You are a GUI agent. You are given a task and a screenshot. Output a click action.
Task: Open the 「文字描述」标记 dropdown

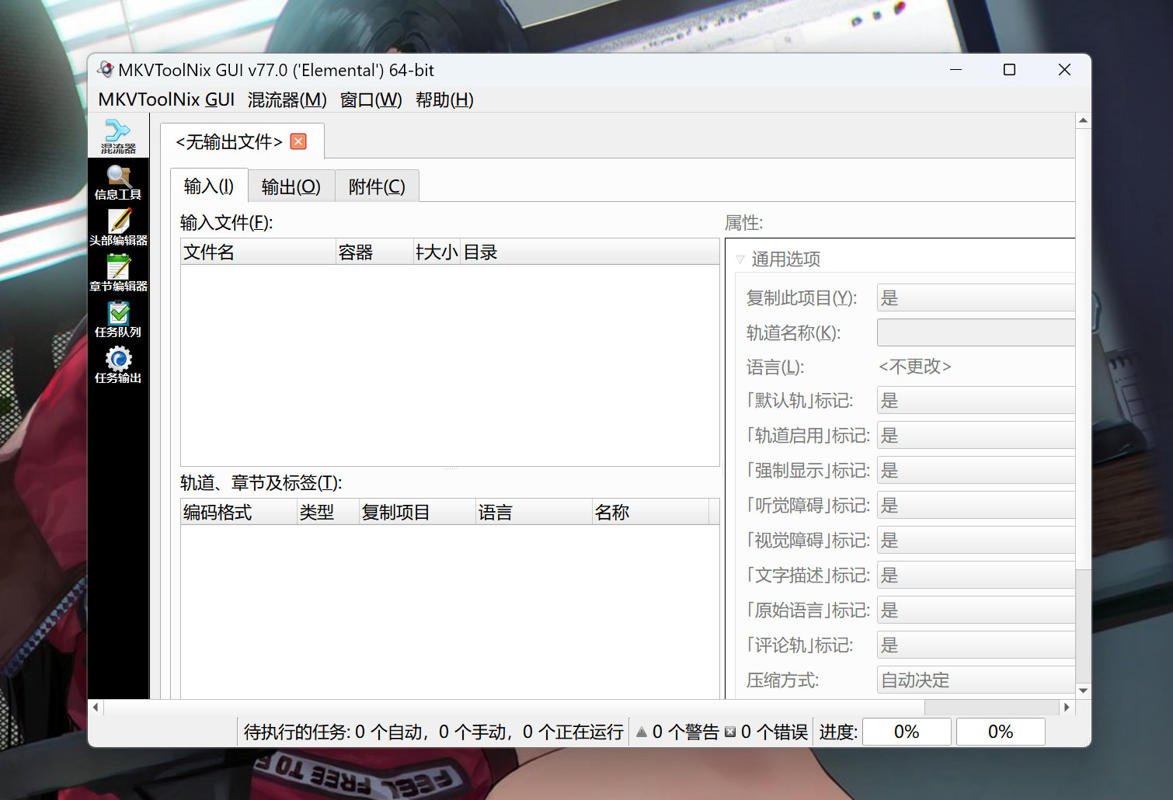coord(976,575)
